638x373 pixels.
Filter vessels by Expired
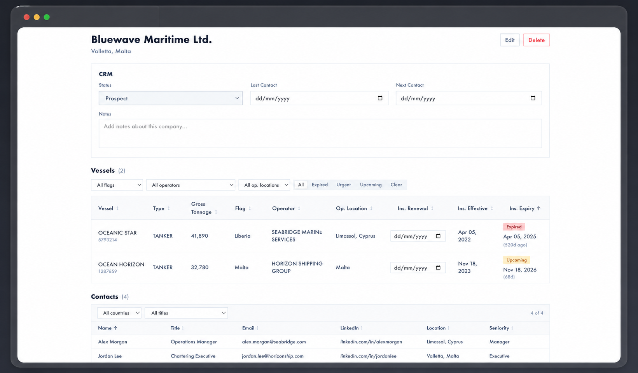coord(320,185)
